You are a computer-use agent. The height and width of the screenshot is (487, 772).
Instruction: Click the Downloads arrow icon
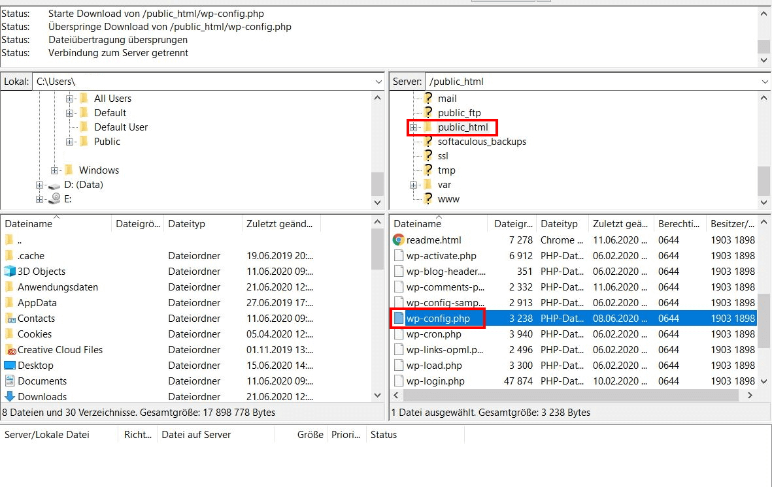point(9,396)
